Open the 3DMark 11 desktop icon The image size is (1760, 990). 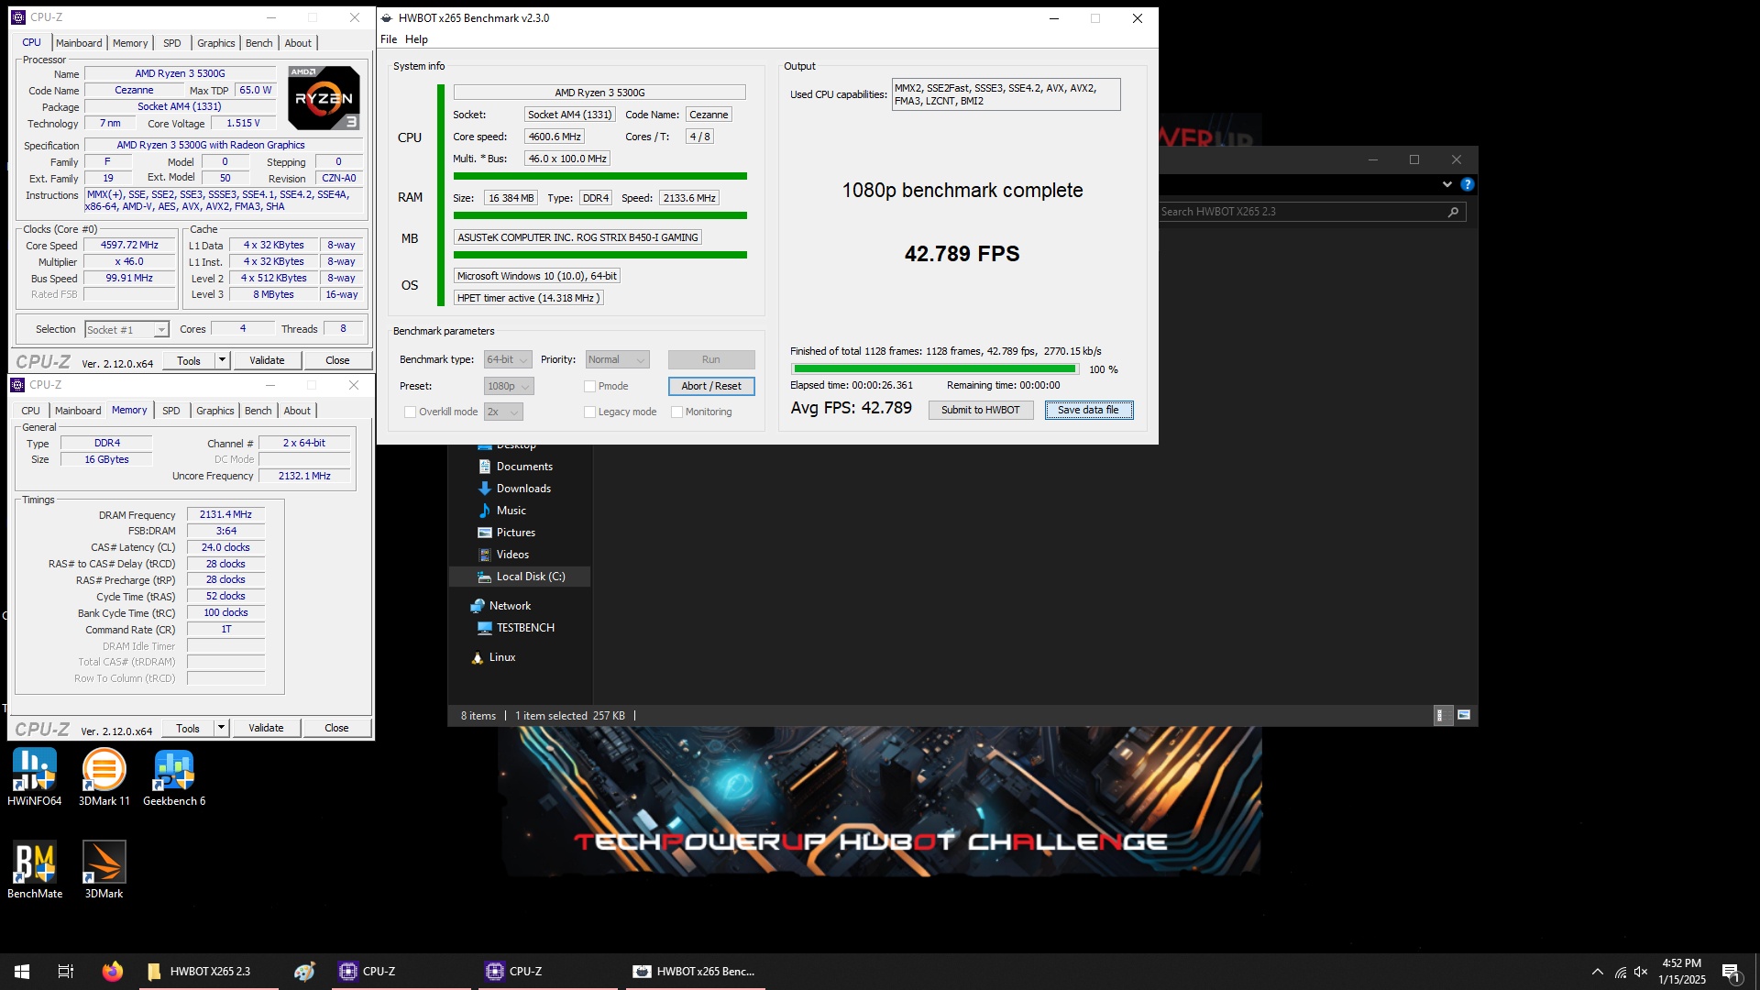(x=104, y=776)
